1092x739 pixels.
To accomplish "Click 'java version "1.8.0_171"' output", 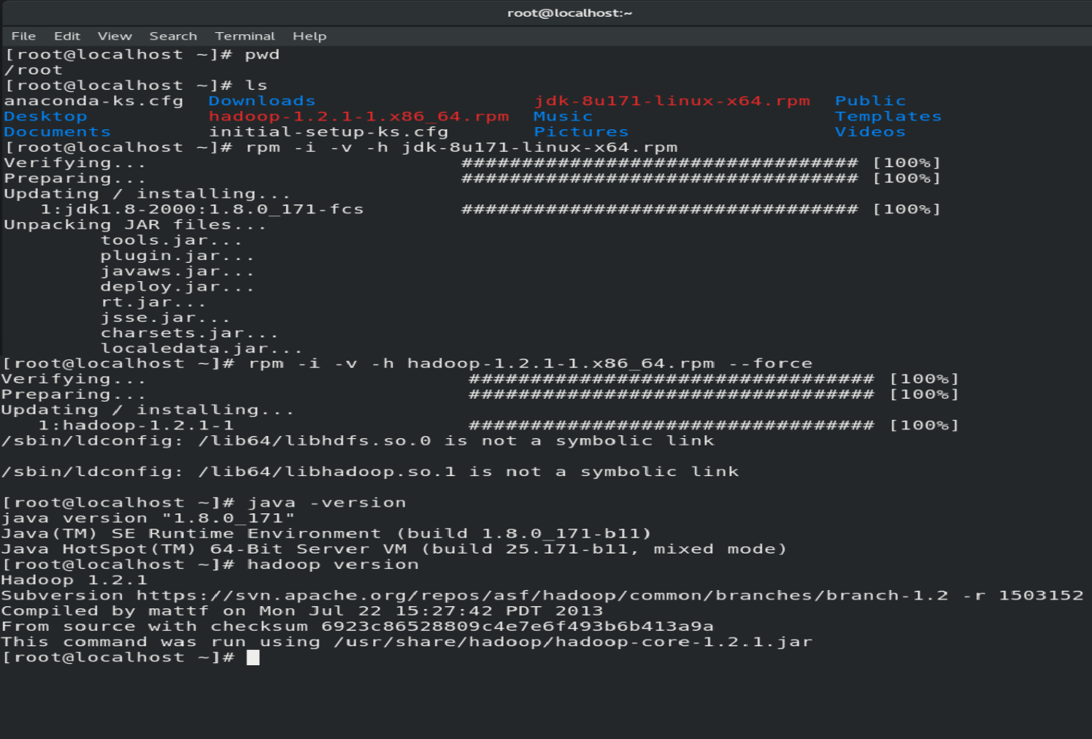I will [148, 518].
